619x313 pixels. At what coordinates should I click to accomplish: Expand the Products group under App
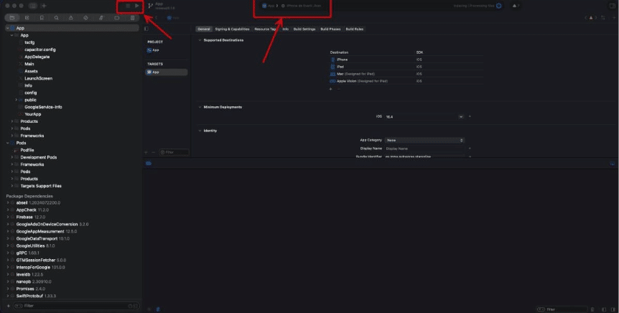[x=12, y=121]
